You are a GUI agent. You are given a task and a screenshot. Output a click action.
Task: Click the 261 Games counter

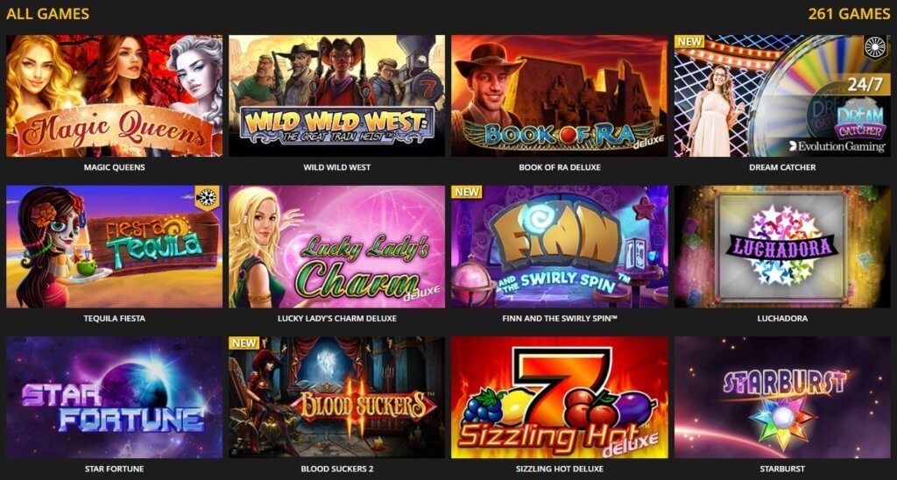tap(849, 14)
